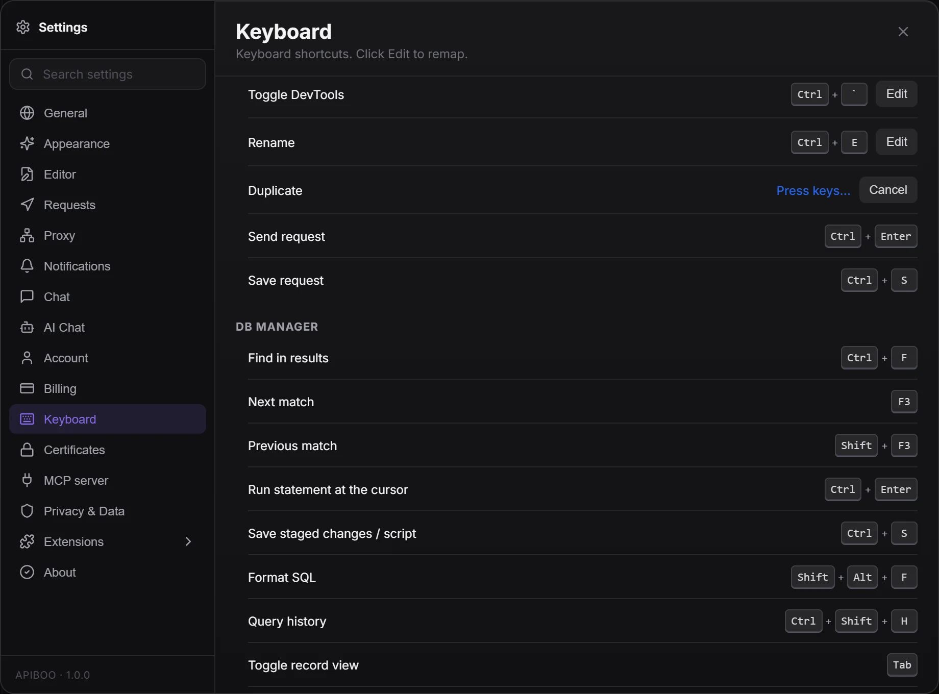This screenshot has width=939, height=694.
Task: Click the H key badge for Query history
Action: tap(904, 621)
